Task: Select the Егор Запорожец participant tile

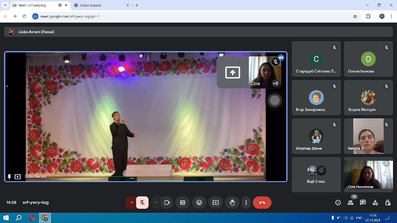Action: [x=316, y=98]
